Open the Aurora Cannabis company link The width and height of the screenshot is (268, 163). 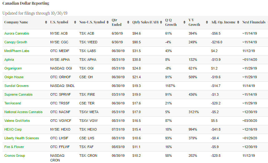pos(17,33)
